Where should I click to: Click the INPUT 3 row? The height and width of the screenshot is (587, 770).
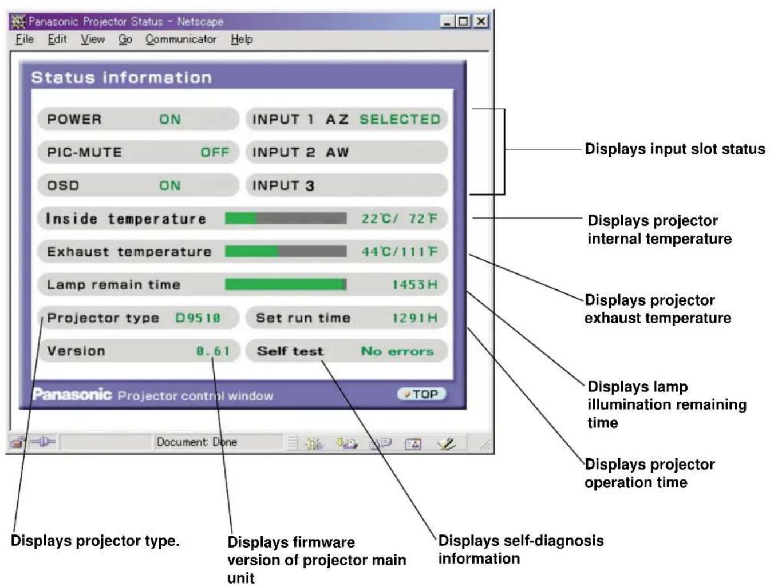pyautogui.click(x=346, y=185)
